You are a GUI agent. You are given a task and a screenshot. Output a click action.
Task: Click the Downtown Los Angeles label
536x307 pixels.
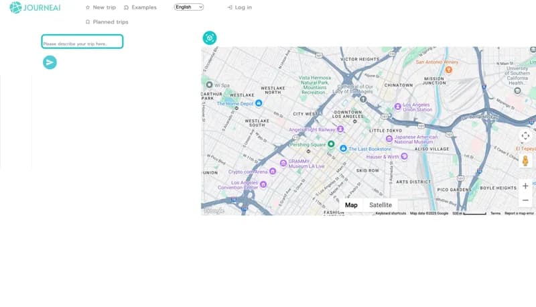348,114
